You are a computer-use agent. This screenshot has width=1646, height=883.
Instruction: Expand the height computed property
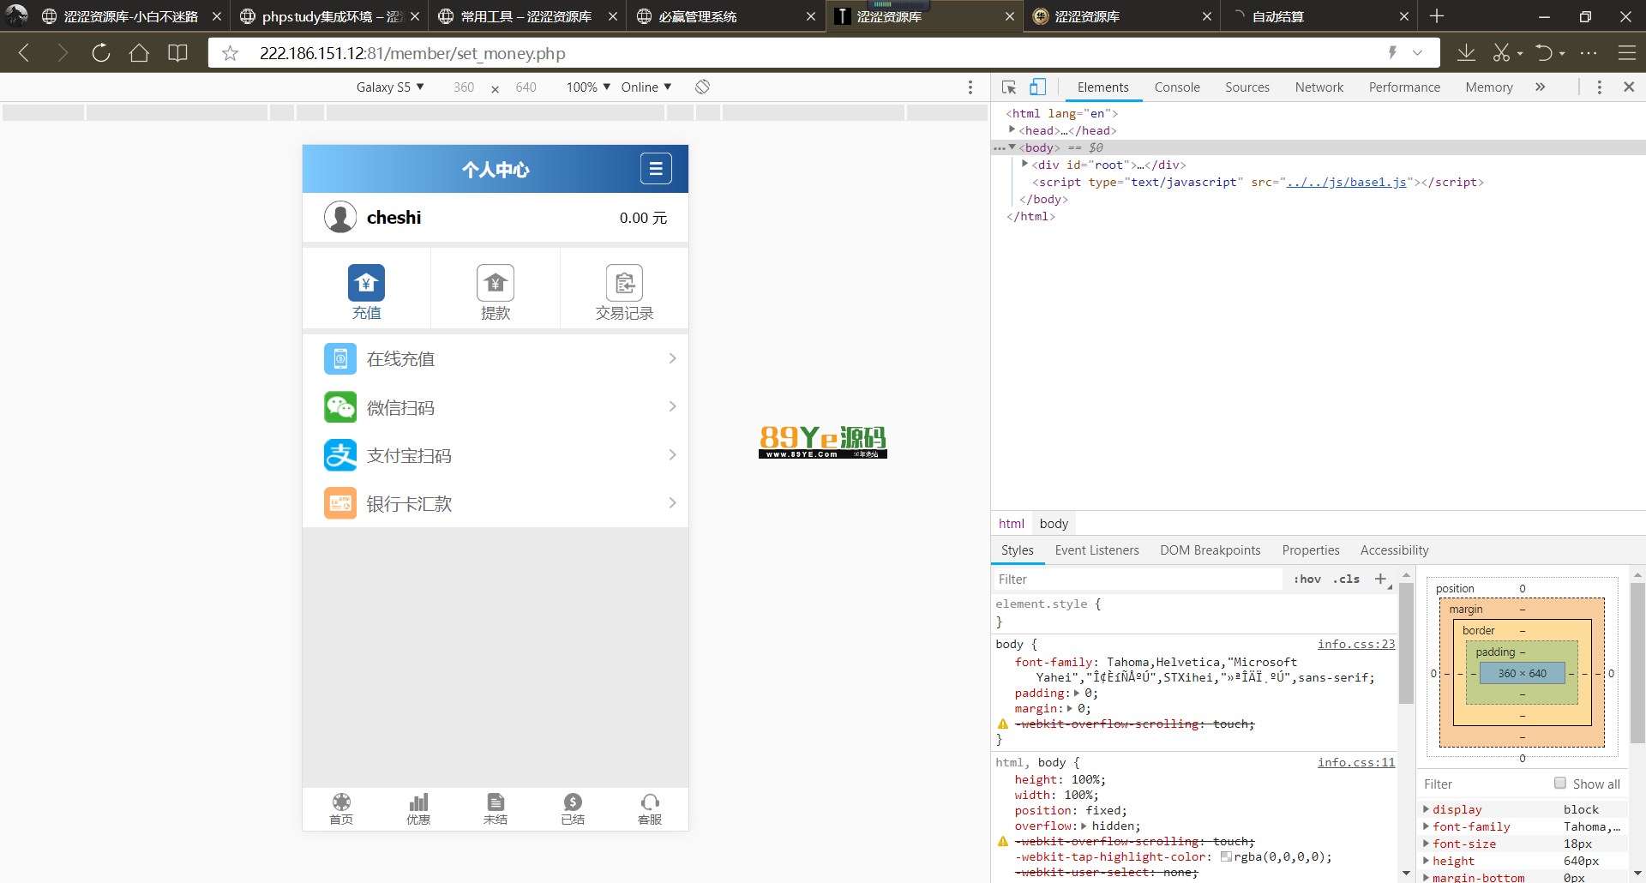(1427, 861)
